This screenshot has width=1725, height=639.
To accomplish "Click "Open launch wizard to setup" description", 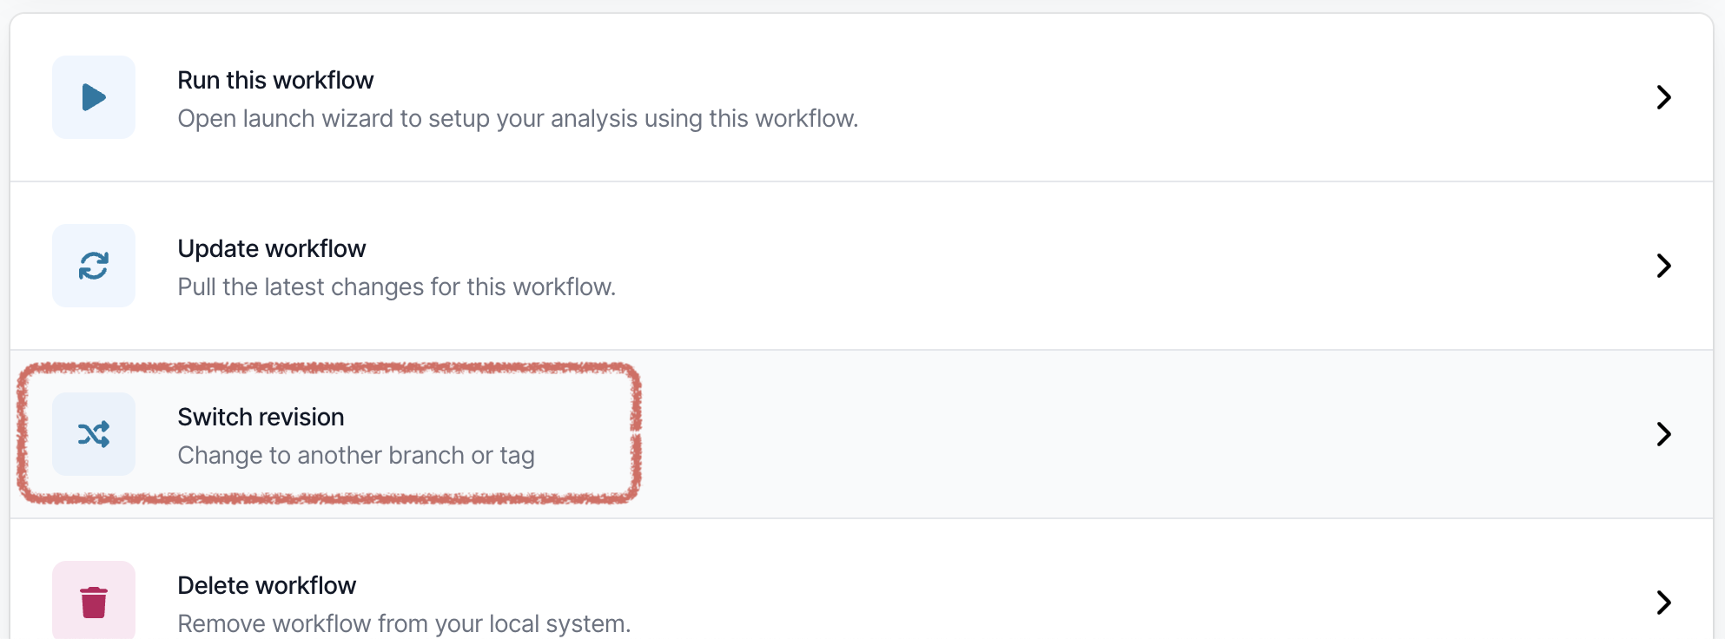I will point(518,118).
